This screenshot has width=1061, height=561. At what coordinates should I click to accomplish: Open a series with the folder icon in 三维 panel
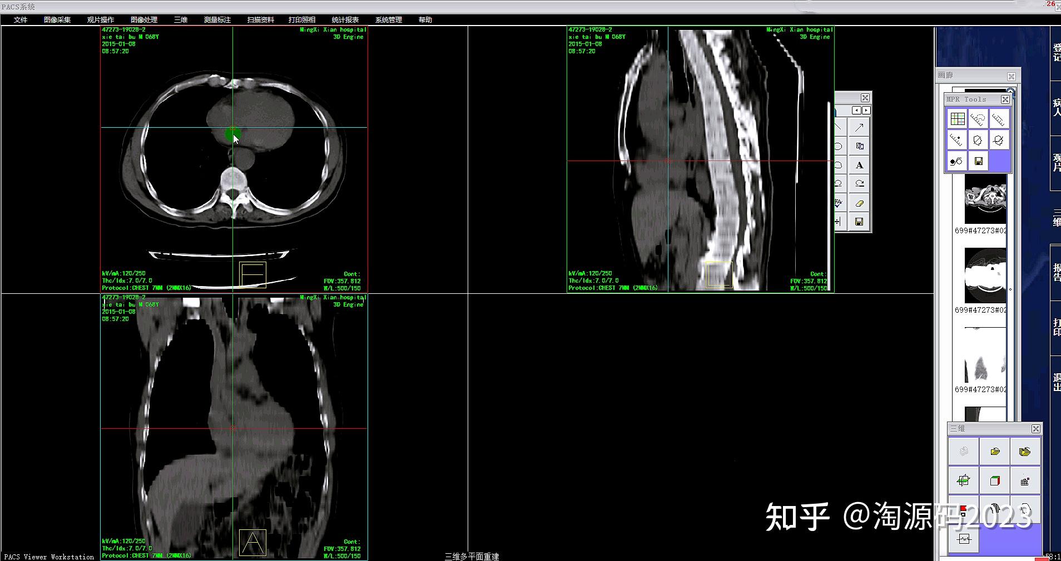[x=995, y=452]
